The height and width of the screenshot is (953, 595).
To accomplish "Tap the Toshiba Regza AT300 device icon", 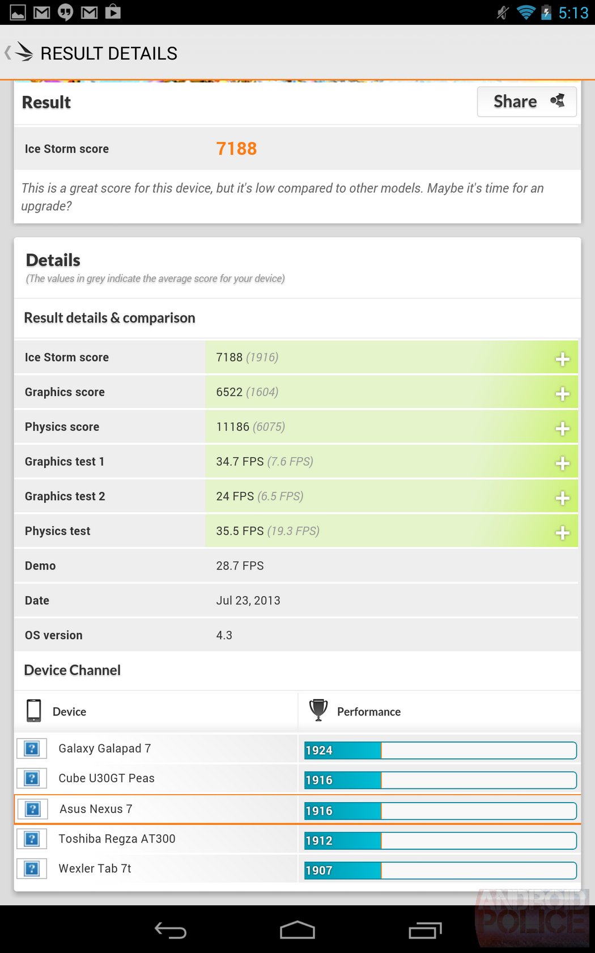I will point(32,839).
